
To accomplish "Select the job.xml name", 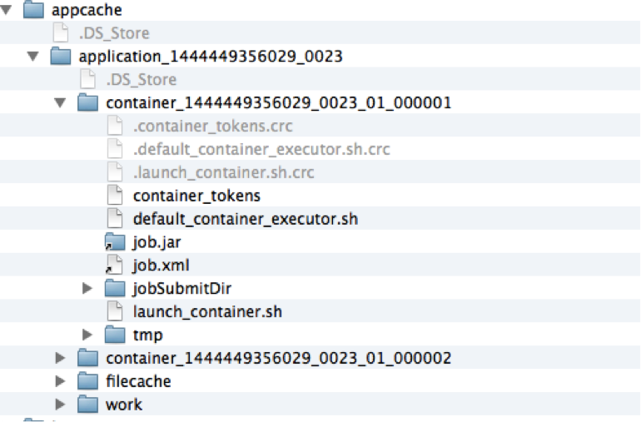I will tap(161, 266).
